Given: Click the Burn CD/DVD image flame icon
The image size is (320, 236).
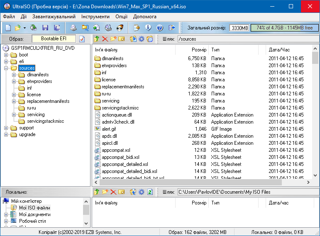Looking at the screenshot, I should point(120,27).
